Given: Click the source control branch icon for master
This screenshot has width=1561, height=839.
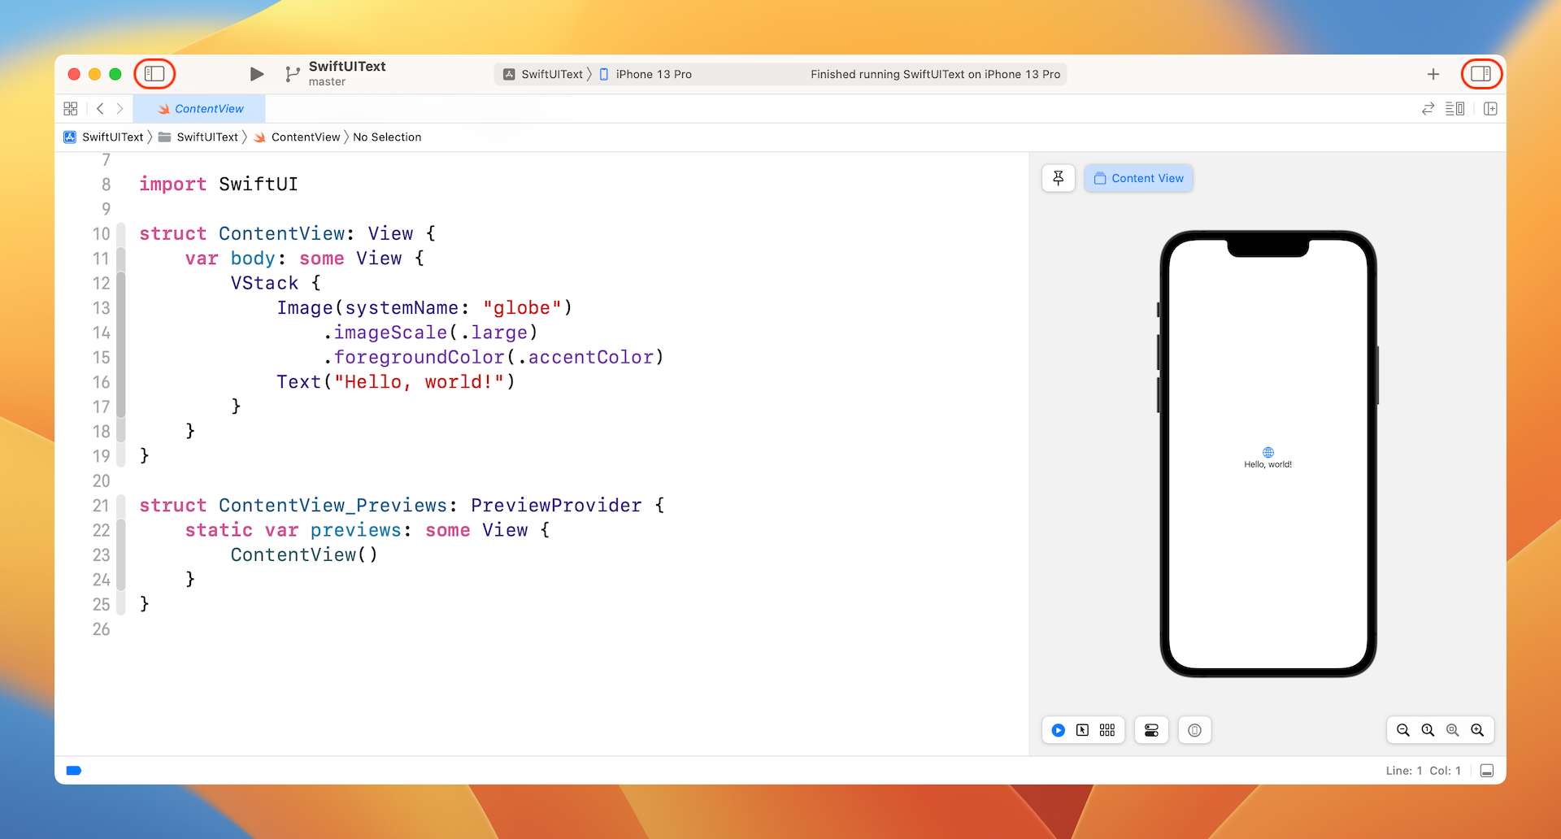Looking at the screenshot, I should click(x=293, y=74).
